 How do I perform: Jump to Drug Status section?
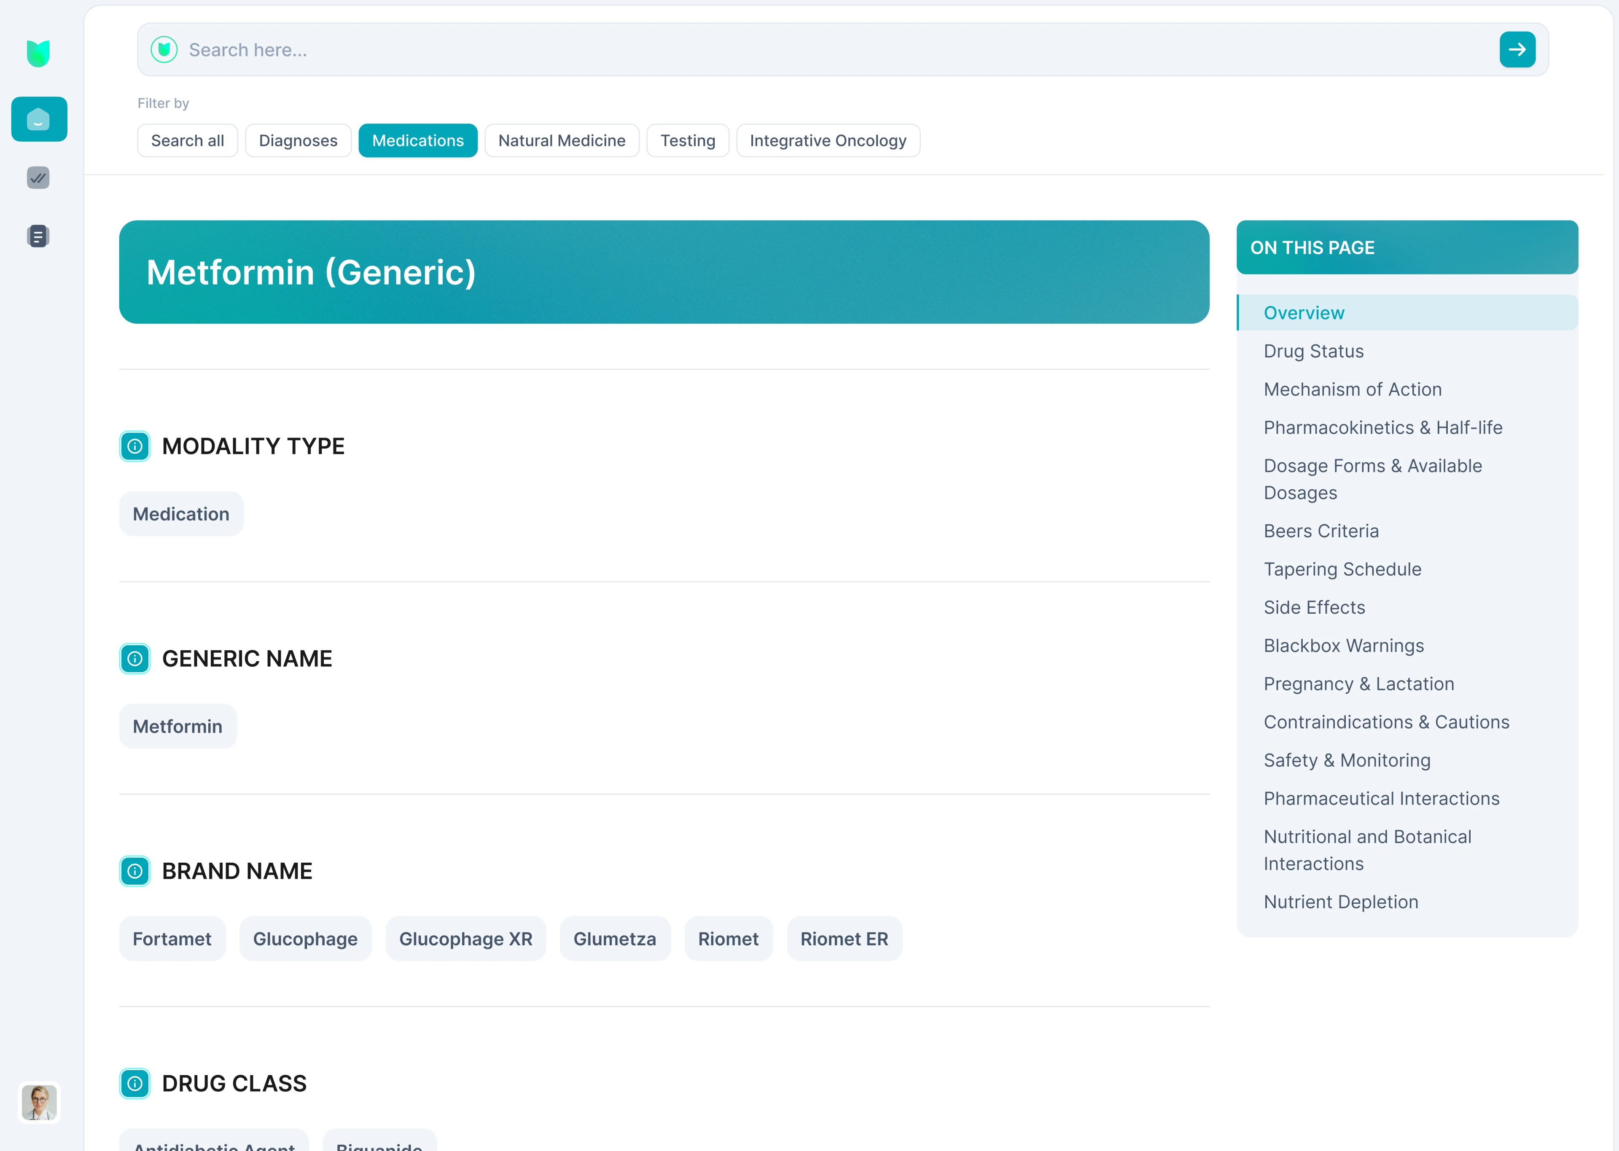click(1313, 351)
